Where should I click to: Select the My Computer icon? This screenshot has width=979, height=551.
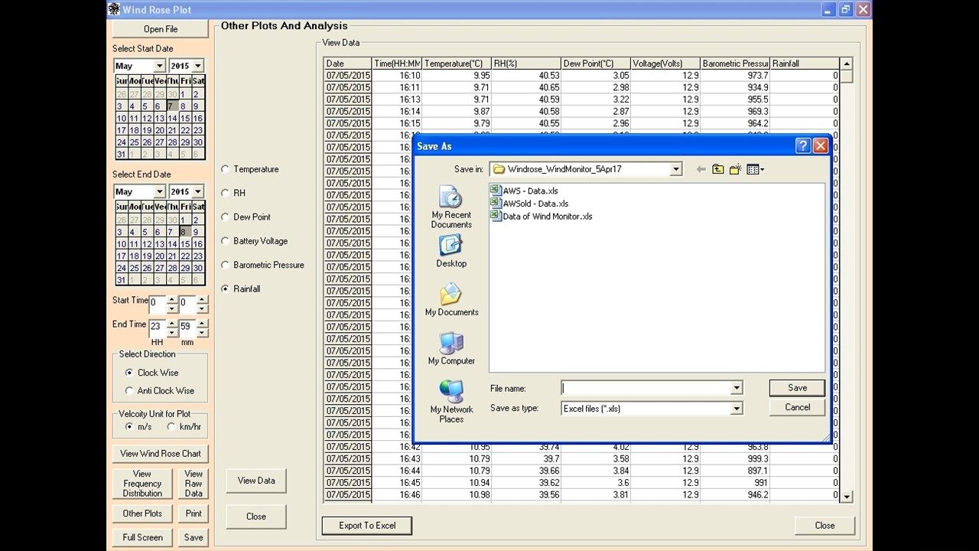[450, 343]
